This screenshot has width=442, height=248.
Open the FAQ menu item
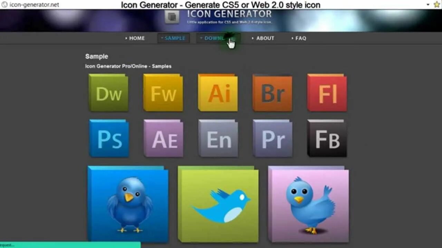point(299,38)
